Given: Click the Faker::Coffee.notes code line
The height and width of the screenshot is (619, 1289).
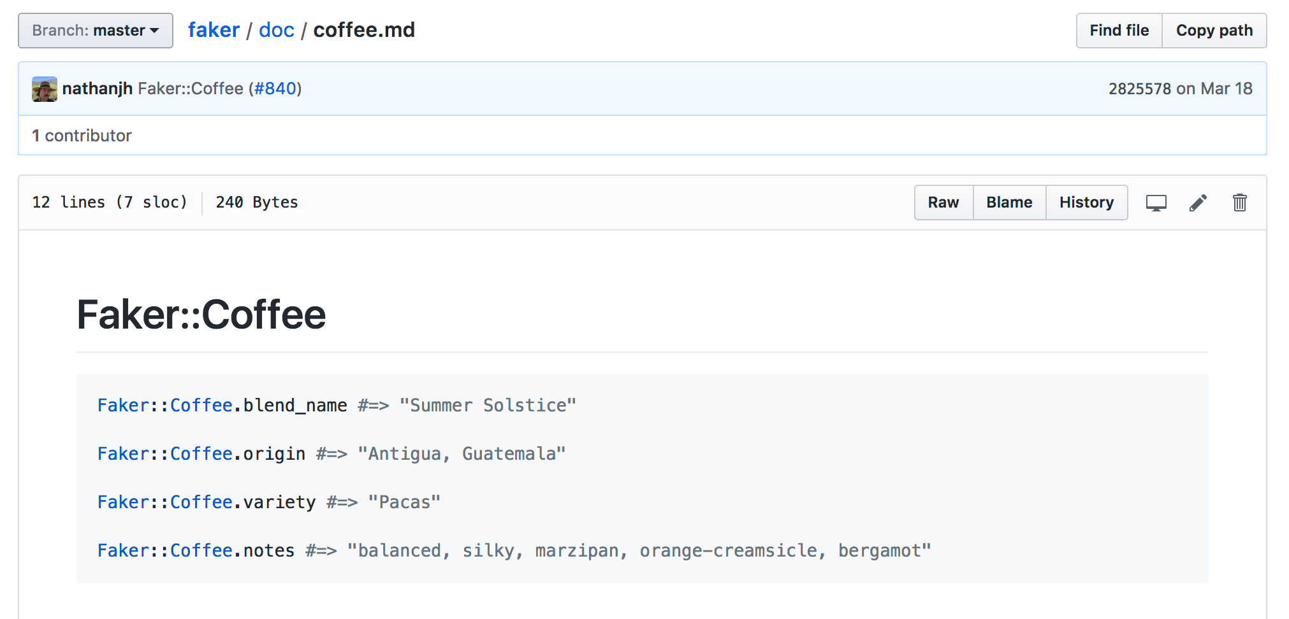Looking at the screenshot, I should click(514, 550).
